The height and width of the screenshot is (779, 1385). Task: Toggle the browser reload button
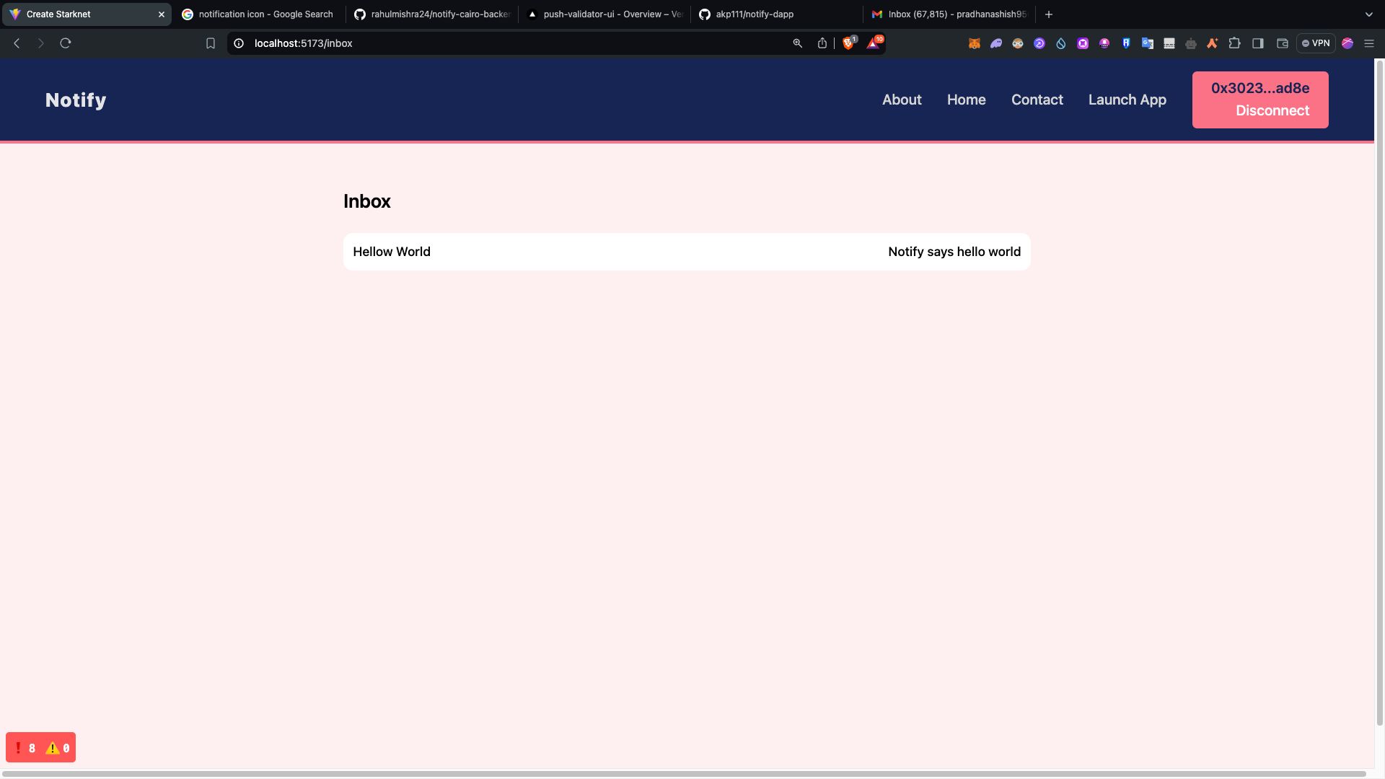pos(65,43)
